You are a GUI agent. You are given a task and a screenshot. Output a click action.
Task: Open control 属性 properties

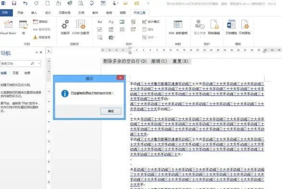[148, 29]
